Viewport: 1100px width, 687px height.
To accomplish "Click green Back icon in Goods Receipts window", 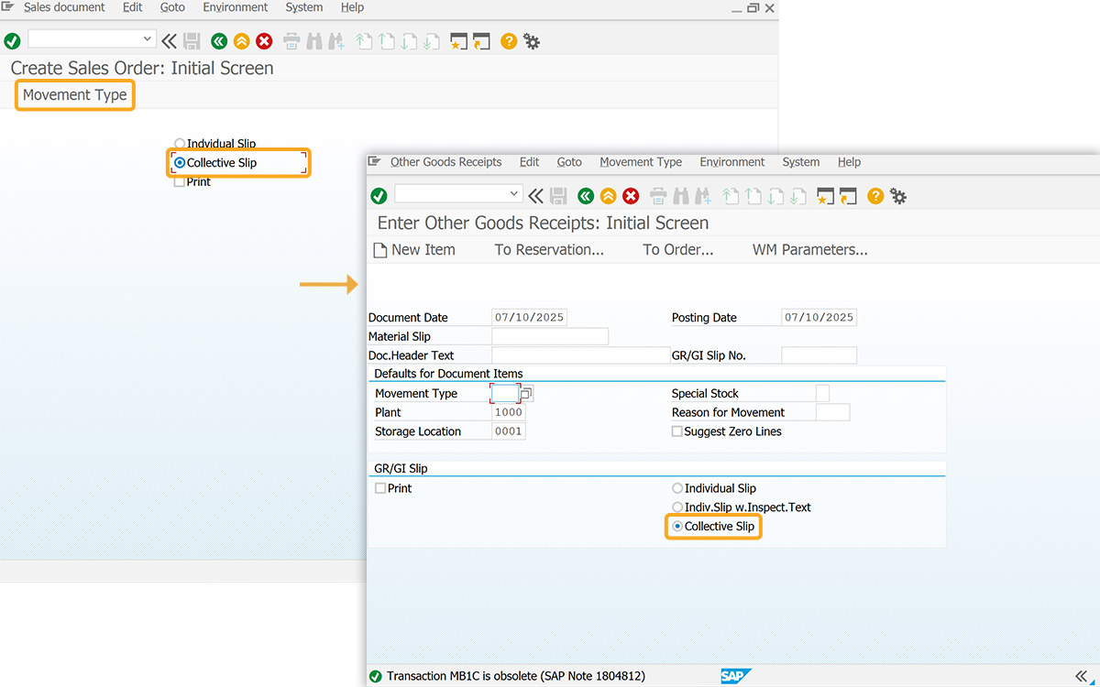I will click(585, 196).
